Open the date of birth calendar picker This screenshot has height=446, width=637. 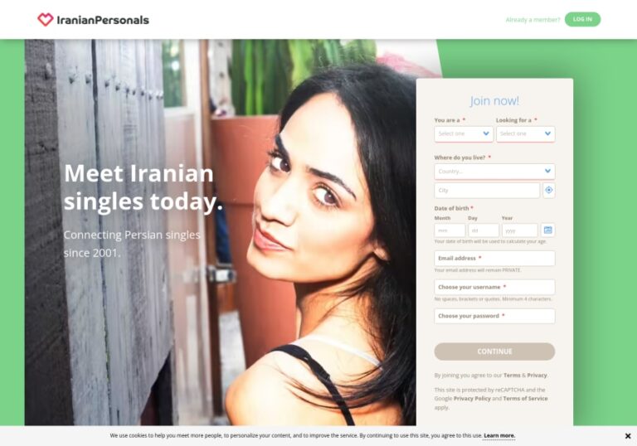[x=548, y=230]
